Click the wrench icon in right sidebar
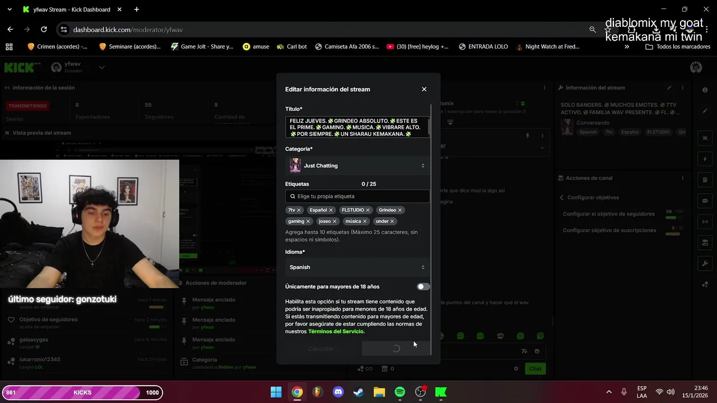 point(705,264)
